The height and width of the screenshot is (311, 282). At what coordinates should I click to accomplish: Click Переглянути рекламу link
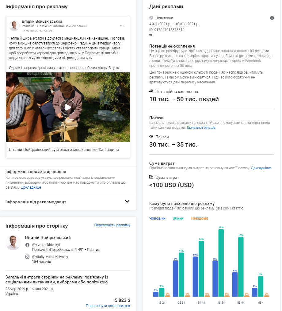[112, 225]
